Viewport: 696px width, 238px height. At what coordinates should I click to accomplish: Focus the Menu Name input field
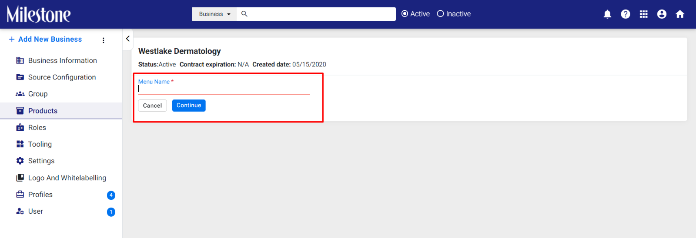pos(224,89)
